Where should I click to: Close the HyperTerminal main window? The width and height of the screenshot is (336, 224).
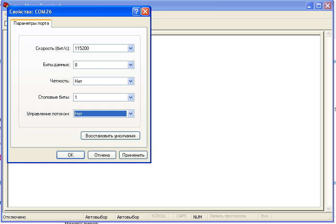328,5
